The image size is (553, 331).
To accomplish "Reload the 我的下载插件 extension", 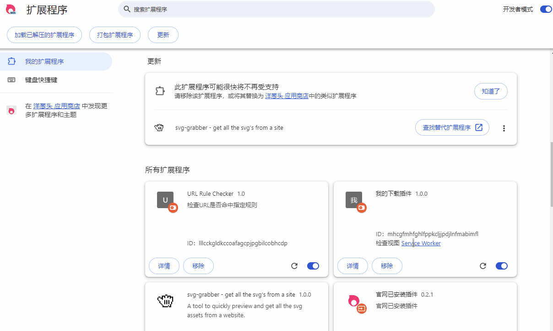I will coord(483,265).
